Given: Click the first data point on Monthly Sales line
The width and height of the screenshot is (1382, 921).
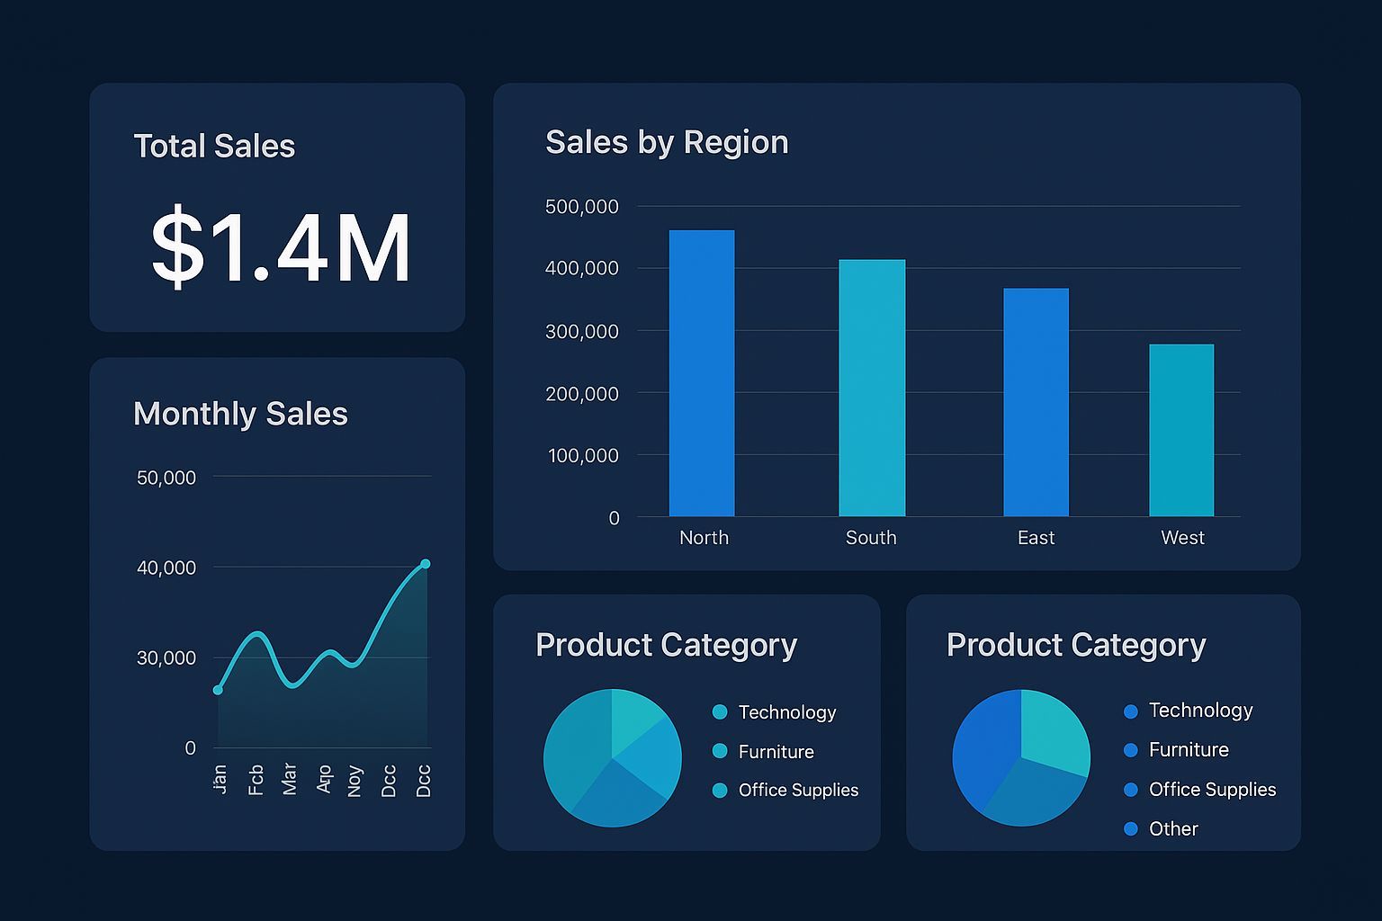Looking at the screenshot, I should coord(218,690).
